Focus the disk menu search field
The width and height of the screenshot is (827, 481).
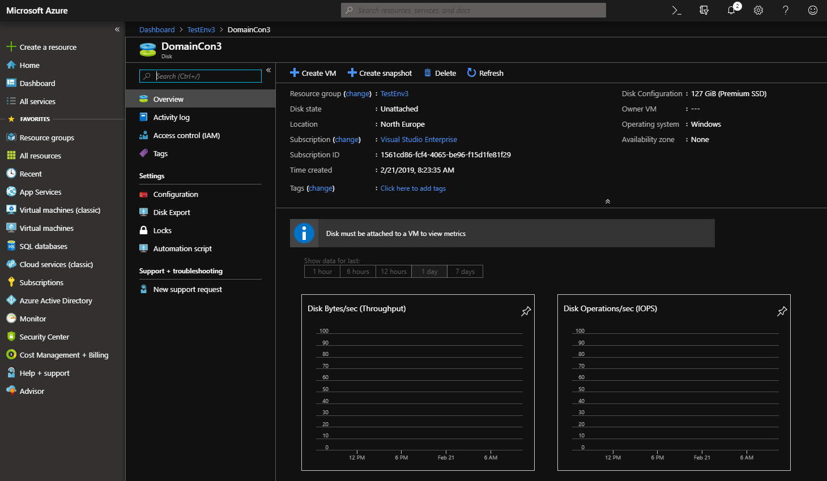[x=201, y=76]
